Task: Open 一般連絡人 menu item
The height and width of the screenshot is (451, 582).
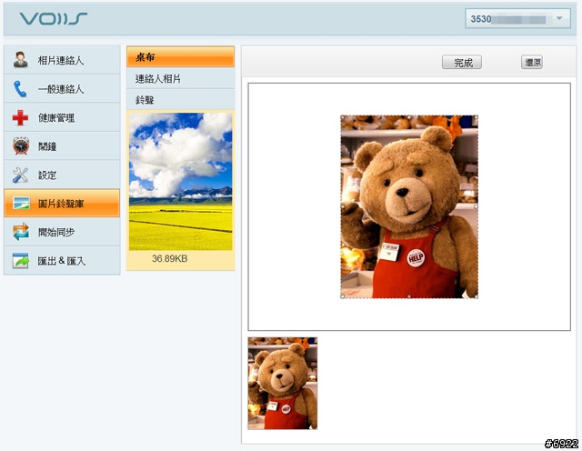Action: click(x=62, y=89)
